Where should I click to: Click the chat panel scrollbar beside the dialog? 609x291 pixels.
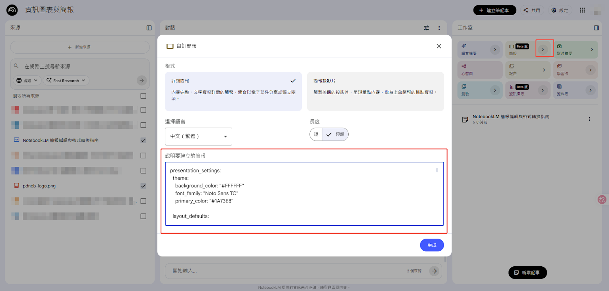[445, 259]
